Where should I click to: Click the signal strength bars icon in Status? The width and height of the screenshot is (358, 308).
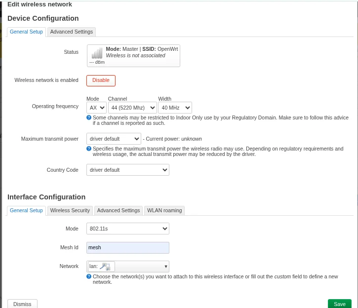pos(97,53)
